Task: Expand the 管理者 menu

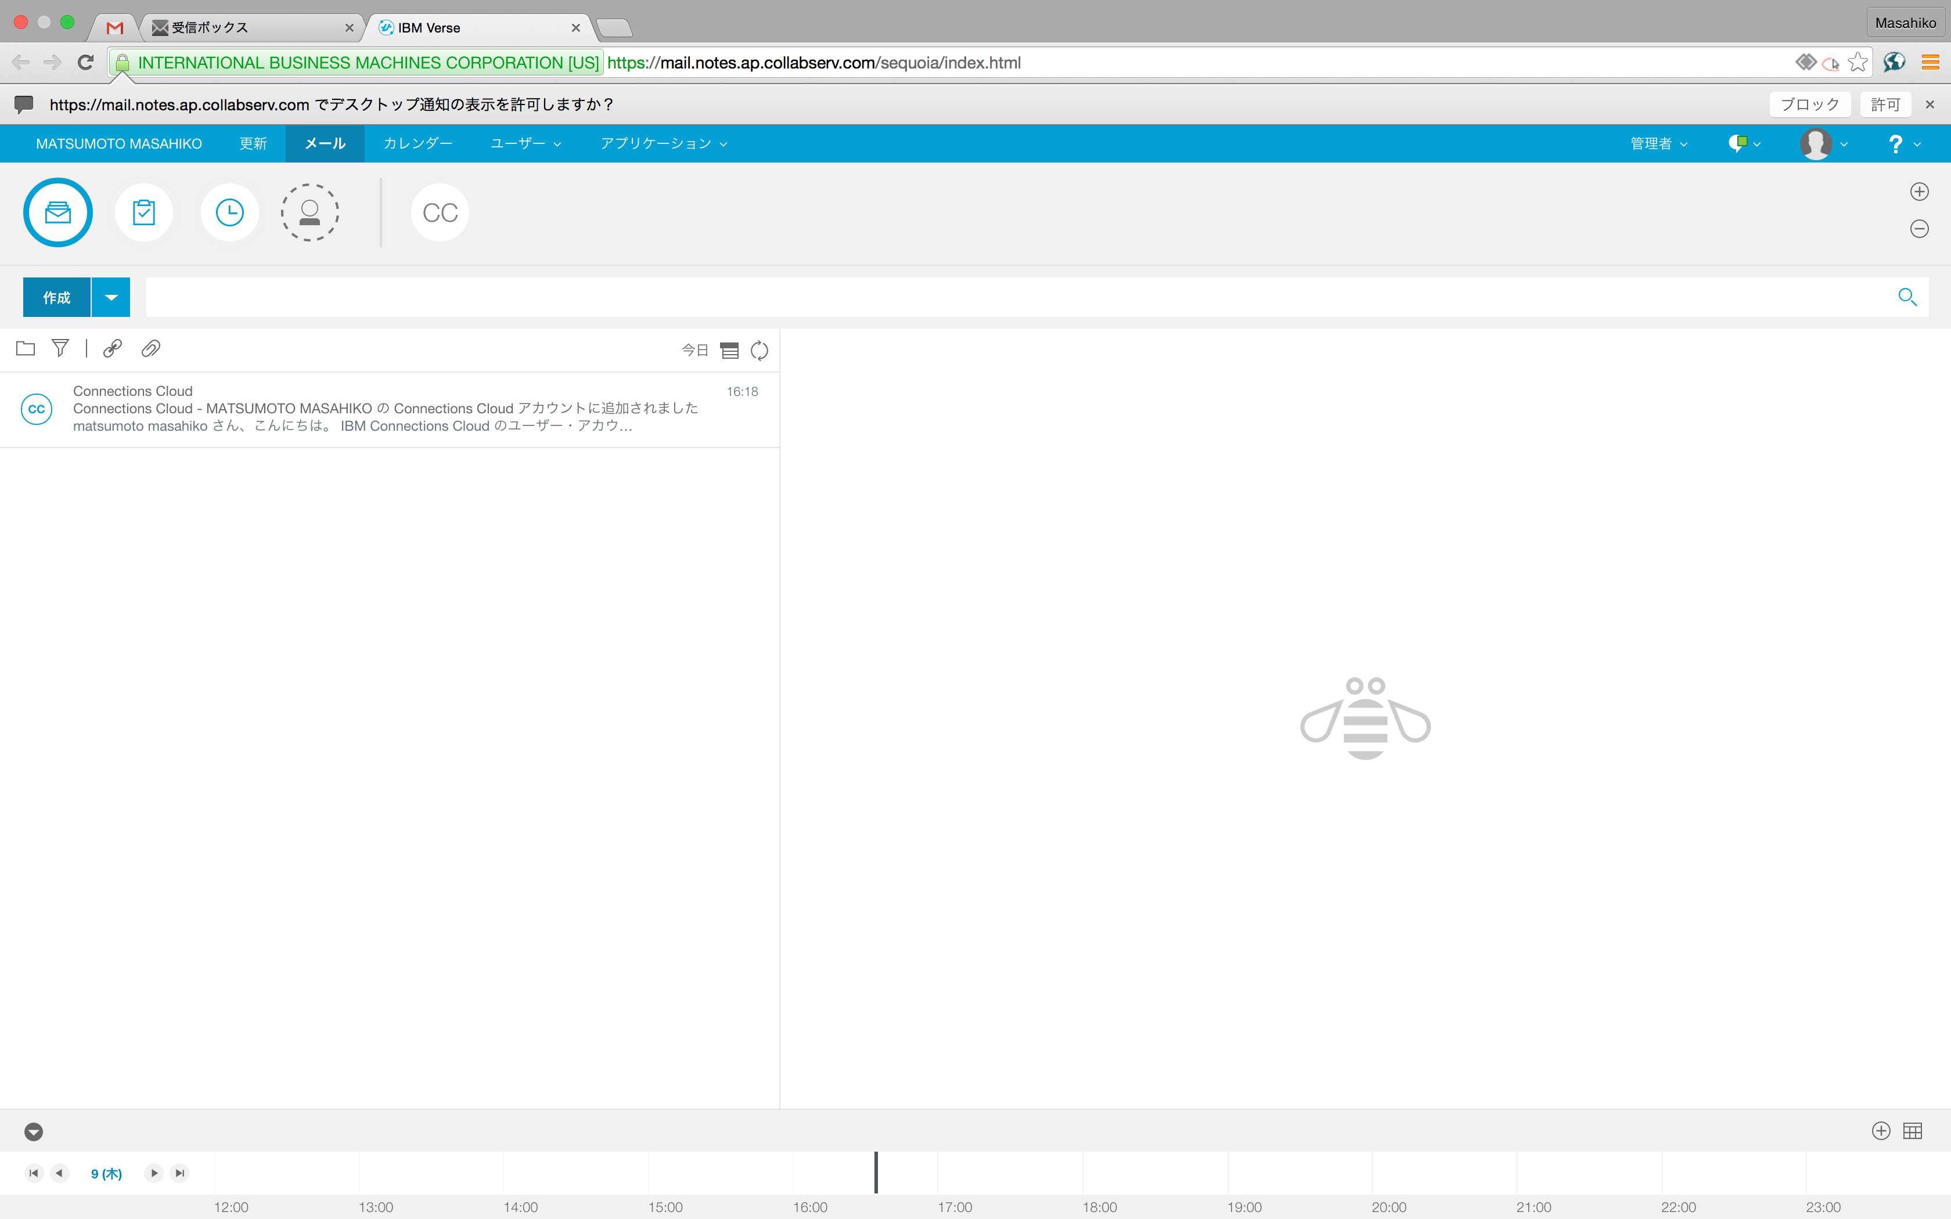Action: (x=1658, y=143)
